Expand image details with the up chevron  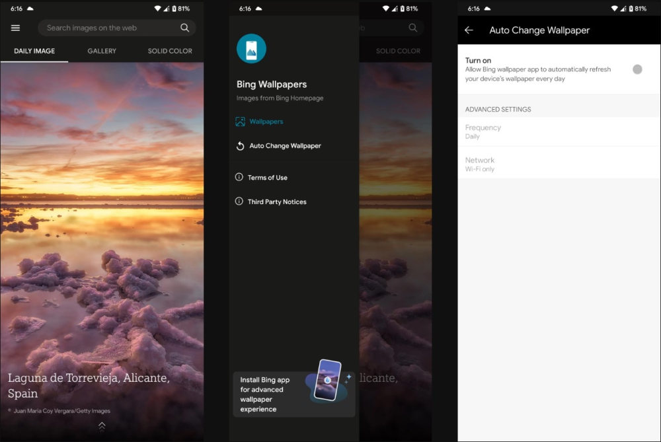coord(102,426)
